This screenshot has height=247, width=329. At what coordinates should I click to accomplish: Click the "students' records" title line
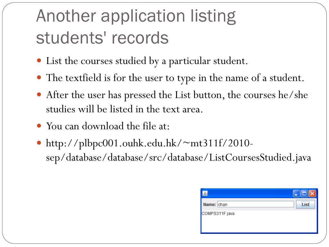(x=102, y=38)
